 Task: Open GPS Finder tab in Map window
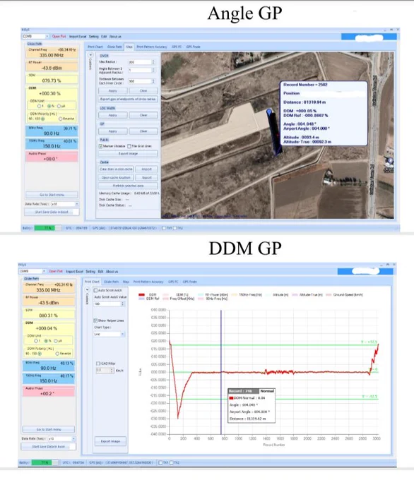[x=193, y=47]
